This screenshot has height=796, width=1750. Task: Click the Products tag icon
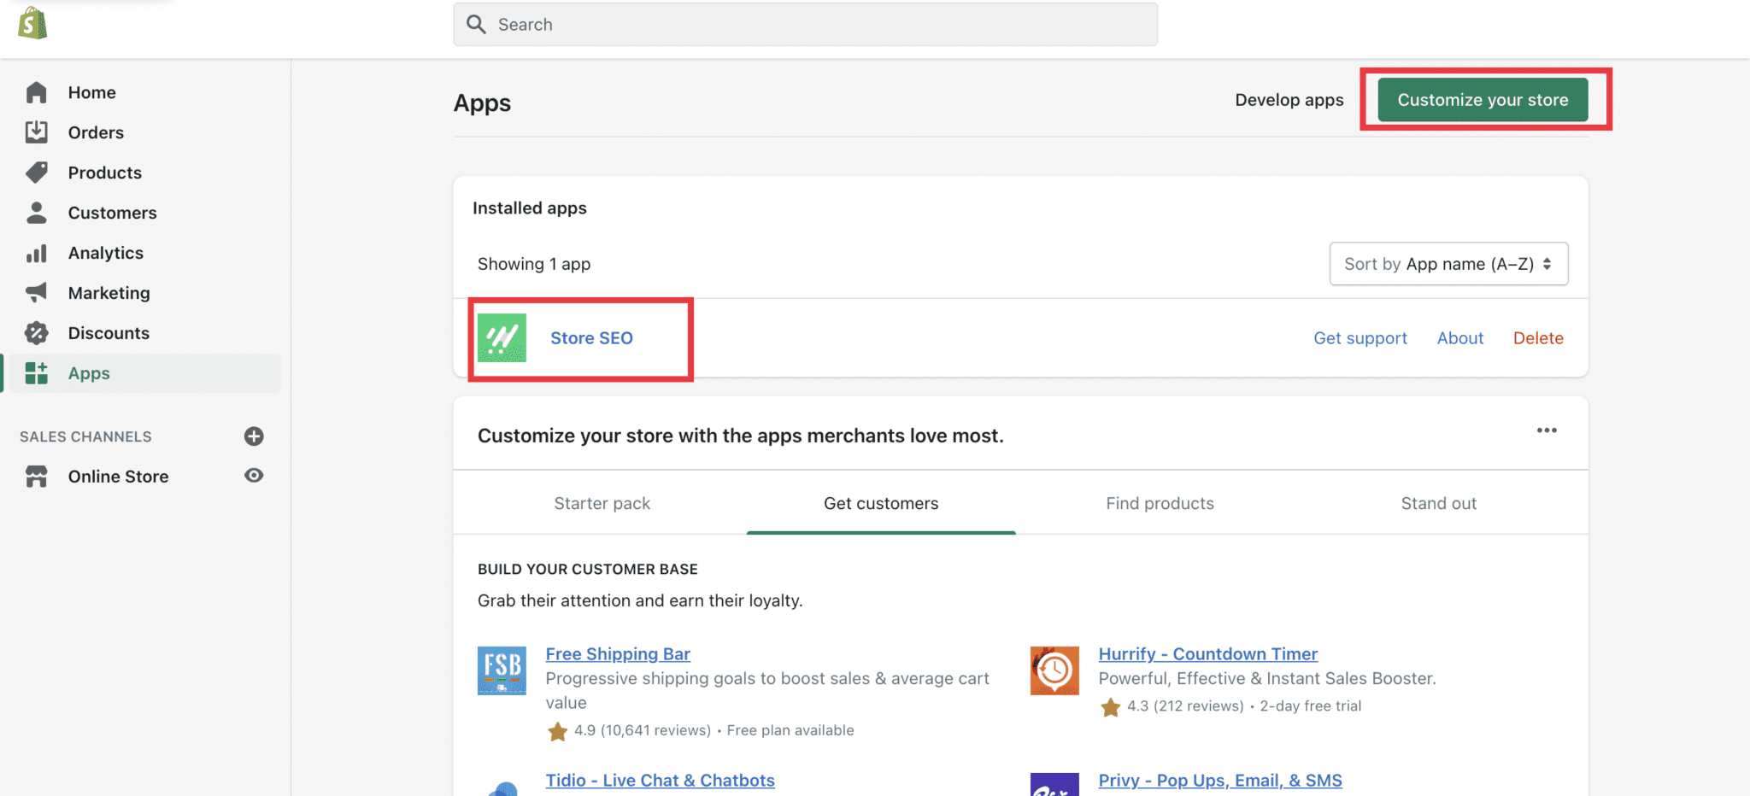pyautogui.click(x=36, y=173)
